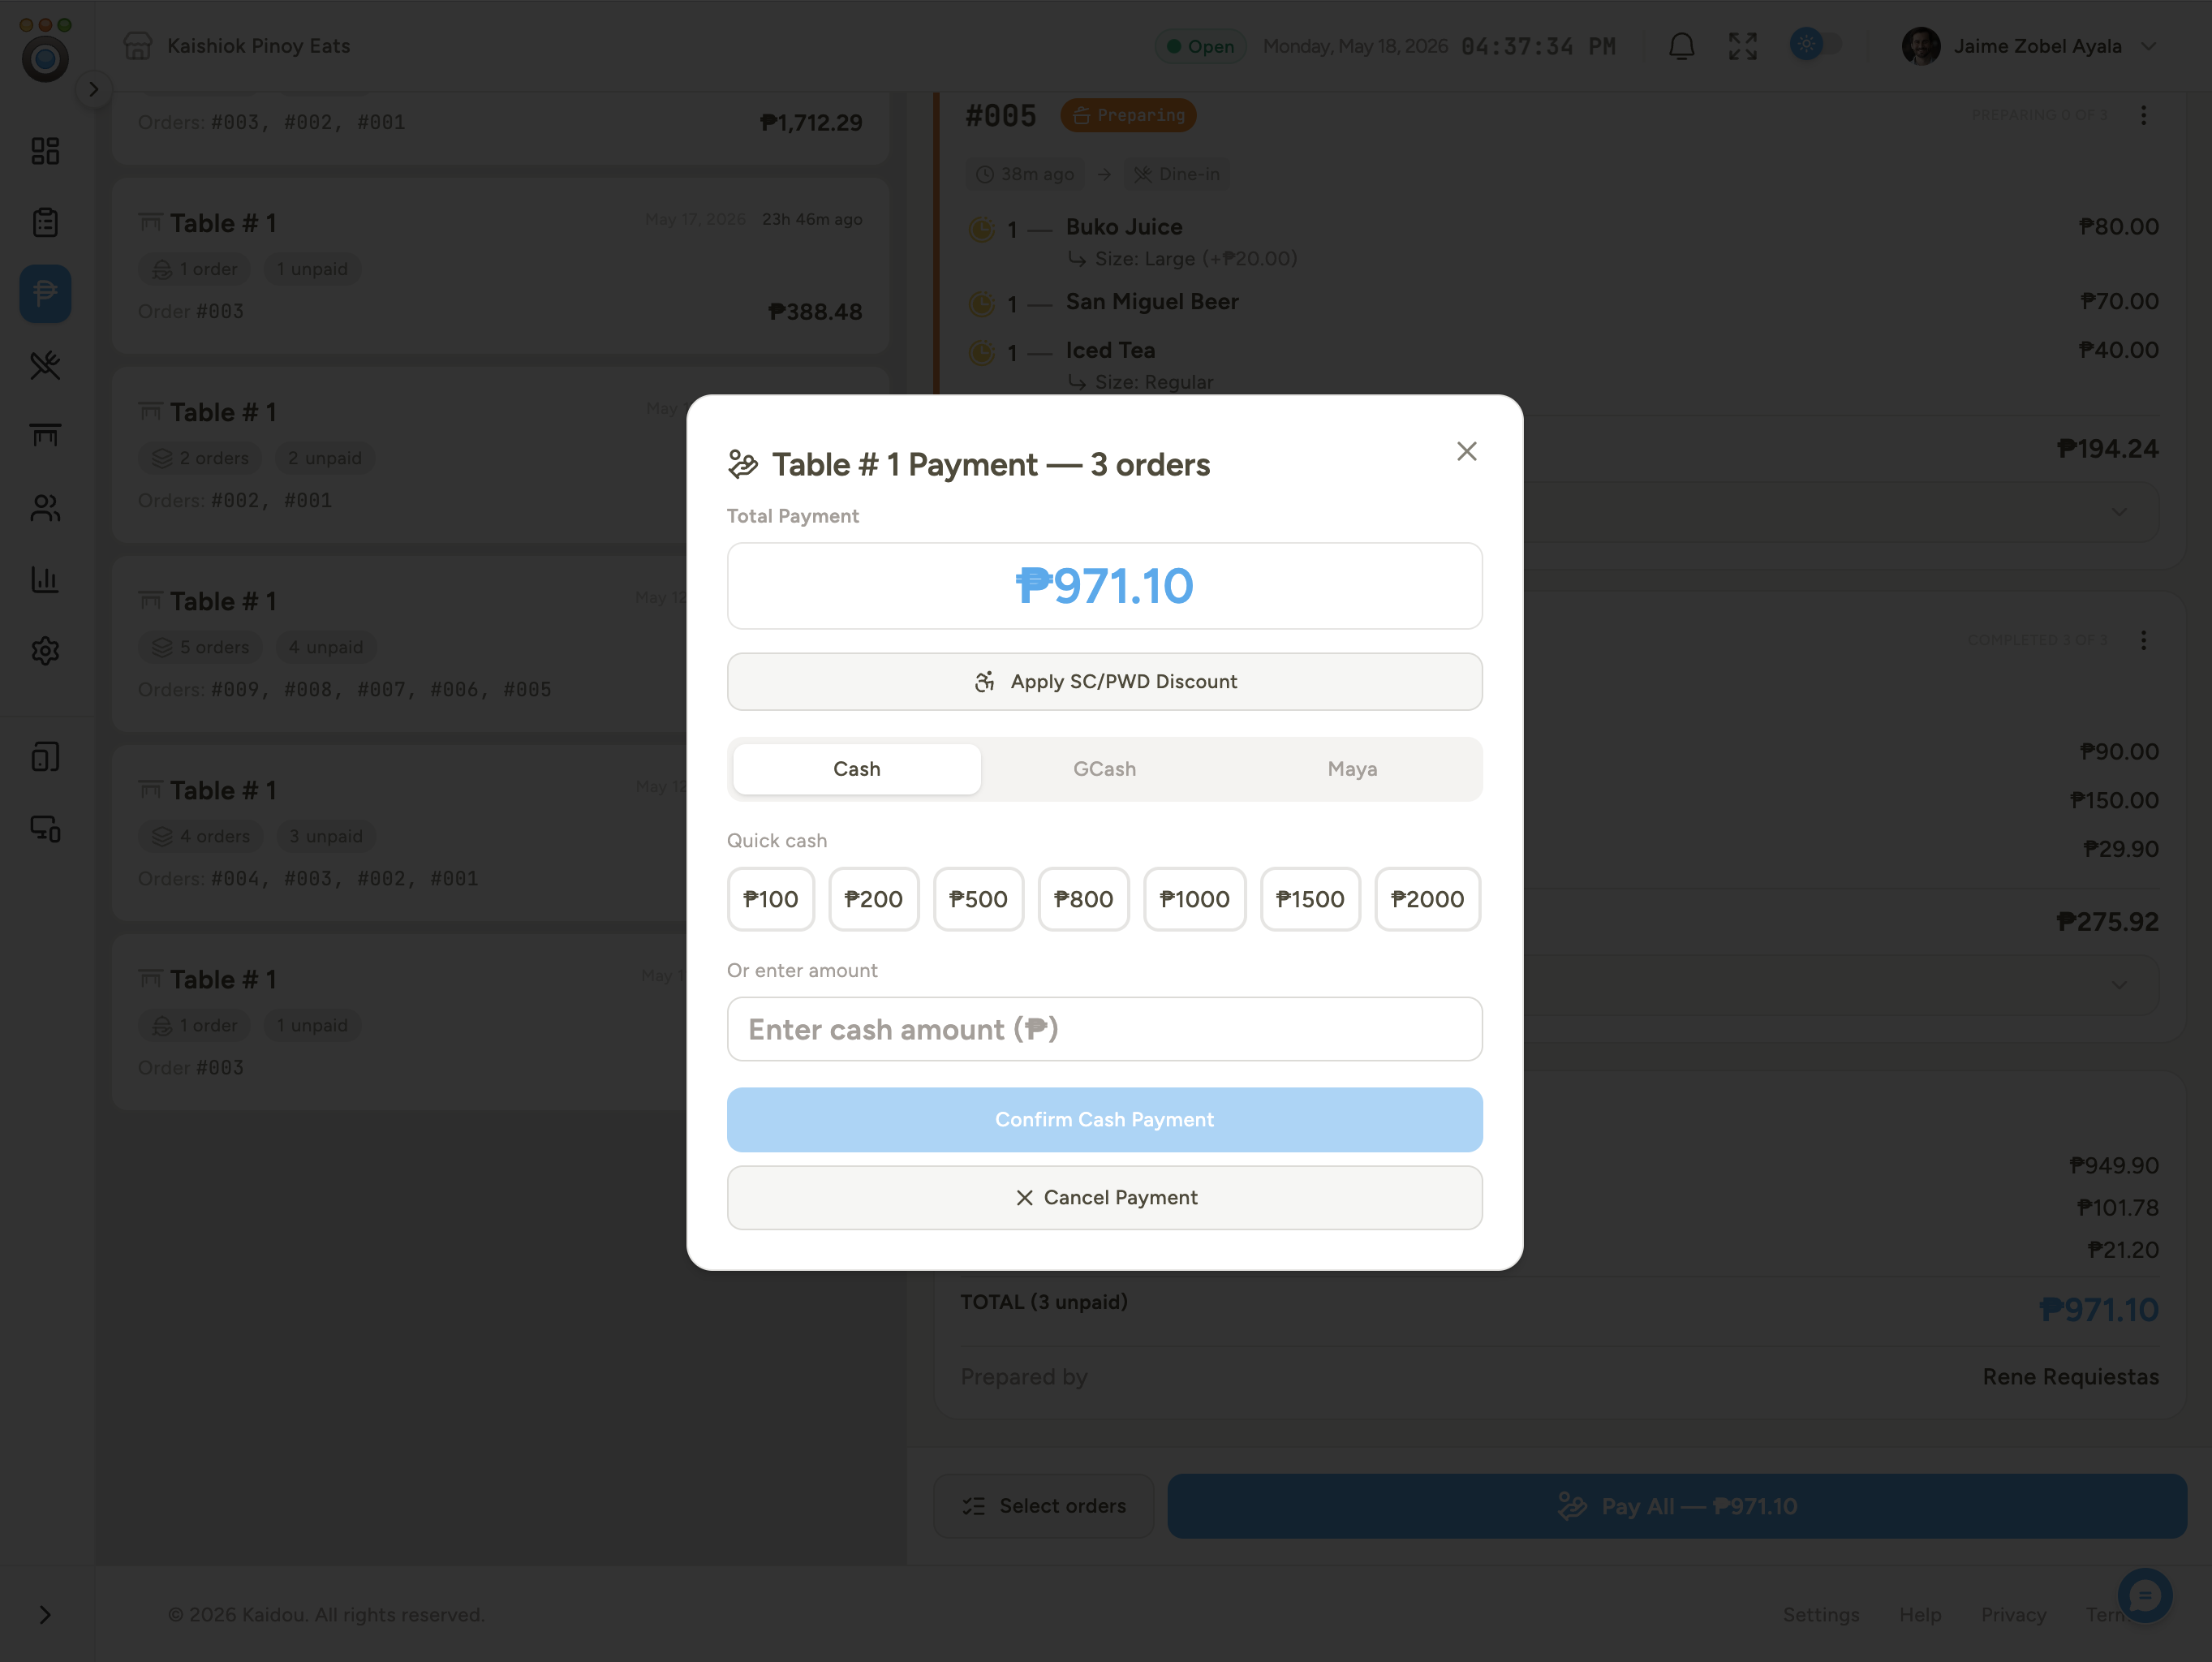2212x1662 pixels.
Task: Open the customers people icon in sidebar
Action: (x=45, y=508)
